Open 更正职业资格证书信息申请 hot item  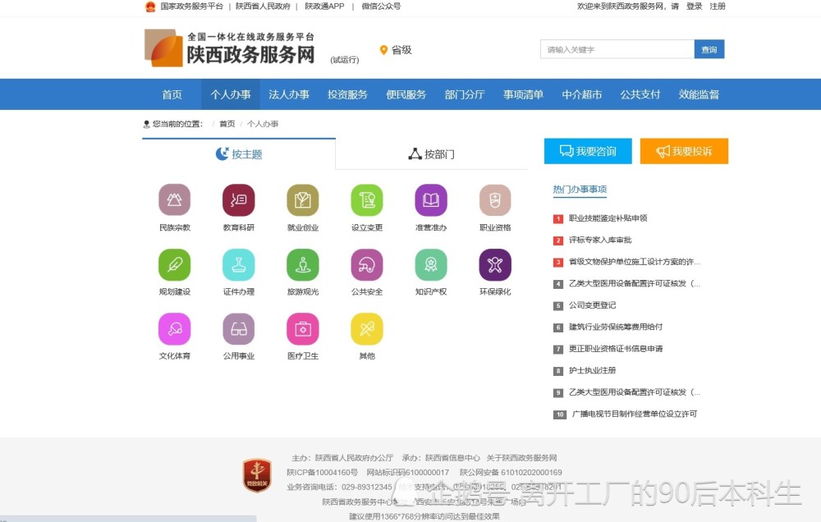616,348
